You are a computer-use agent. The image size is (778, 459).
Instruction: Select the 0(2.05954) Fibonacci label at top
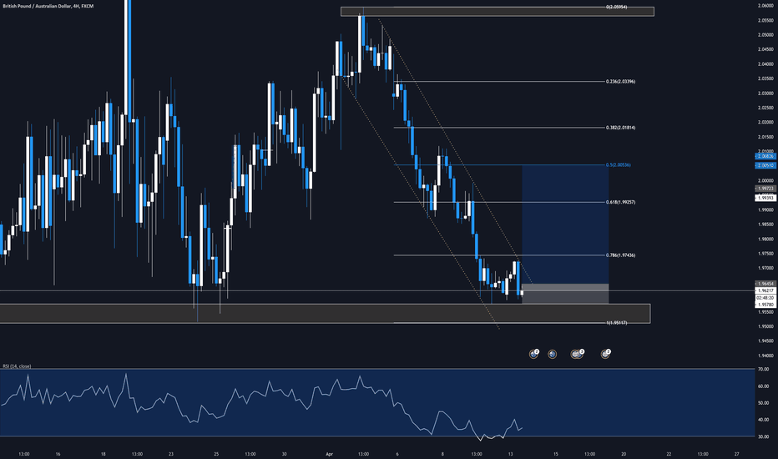[x=617, y=7]
